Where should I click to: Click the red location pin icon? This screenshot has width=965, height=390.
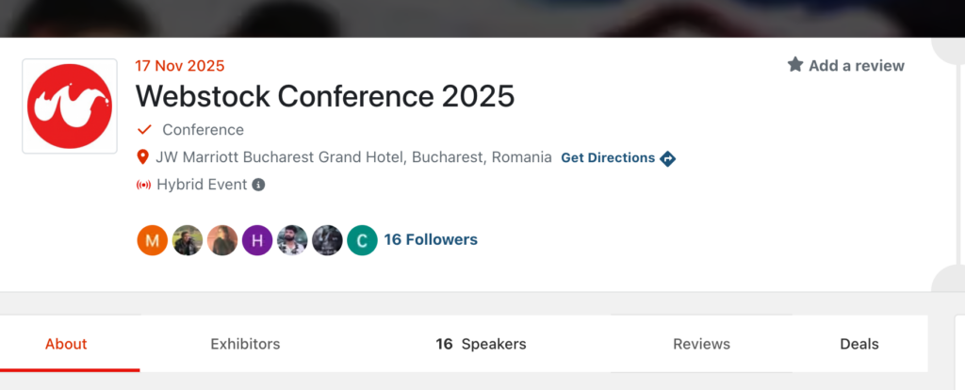(x=143, y=157)
